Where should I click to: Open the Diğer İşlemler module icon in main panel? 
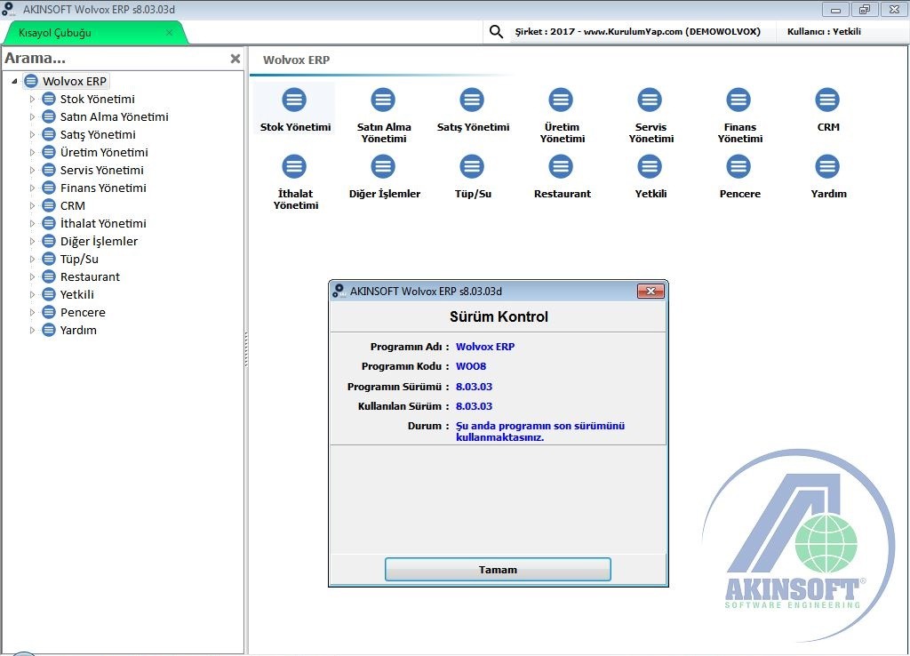click(x=384, y=166)
